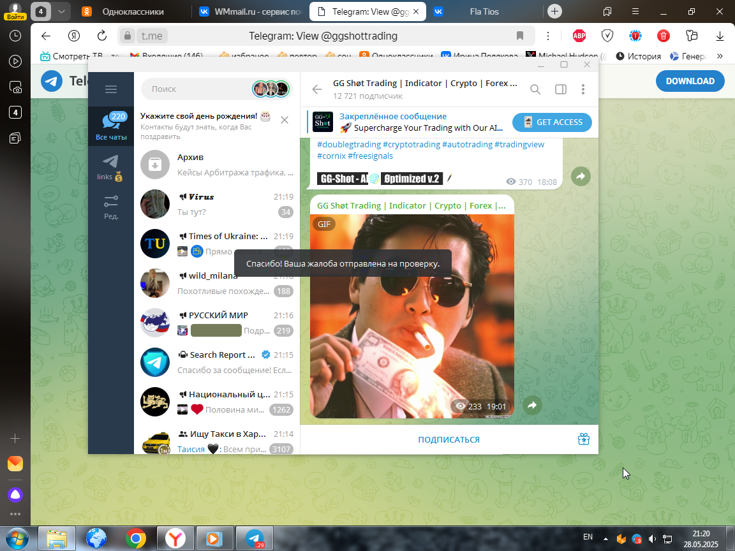Click the Yandex Я home button
Image resolution: width=735 pixels, height=551 pixels.
[x=74, y=36]
